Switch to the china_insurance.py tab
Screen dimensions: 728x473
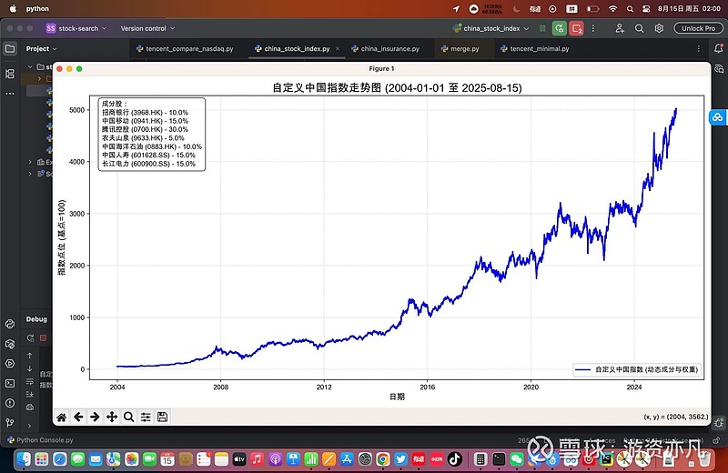pyautogui.click(x=385, y=49)
